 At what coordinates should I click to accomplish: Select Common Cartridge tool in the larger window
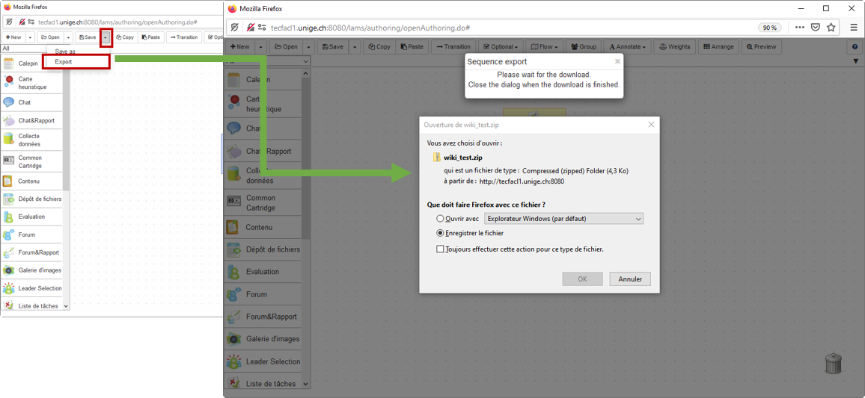point(263,202)
